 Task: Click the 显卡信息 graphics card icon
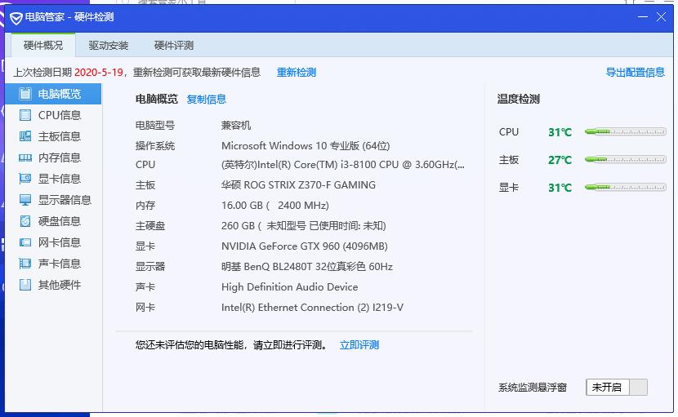[x=25, y=179]
